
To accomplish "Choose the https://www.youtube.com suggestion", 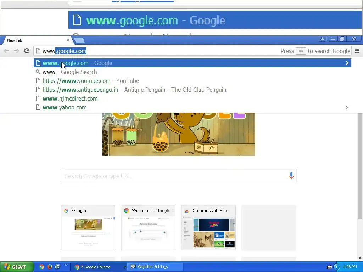I will pos(192,81).
